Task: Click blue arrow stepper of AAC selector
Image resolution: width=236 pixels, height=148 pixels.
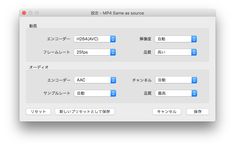Action: coord(113,80)
